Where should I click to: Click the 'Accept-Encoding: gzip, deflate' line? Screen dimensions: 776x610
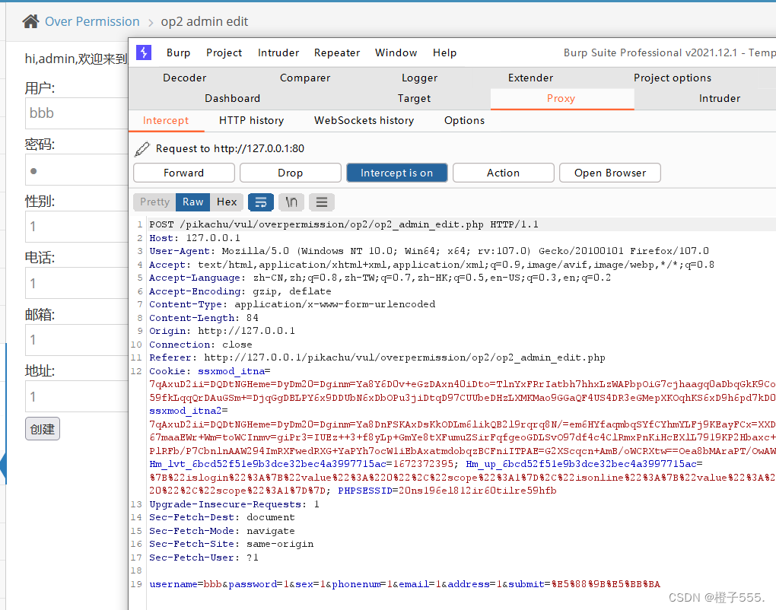coord(240,291)
